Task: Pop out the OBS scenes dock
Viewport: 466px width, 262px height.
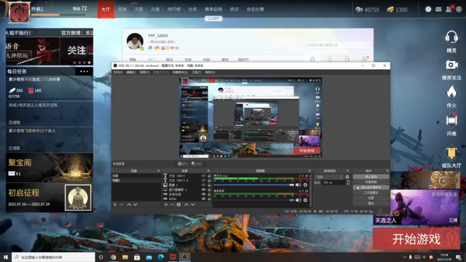Action: click(x=158, y=171)
